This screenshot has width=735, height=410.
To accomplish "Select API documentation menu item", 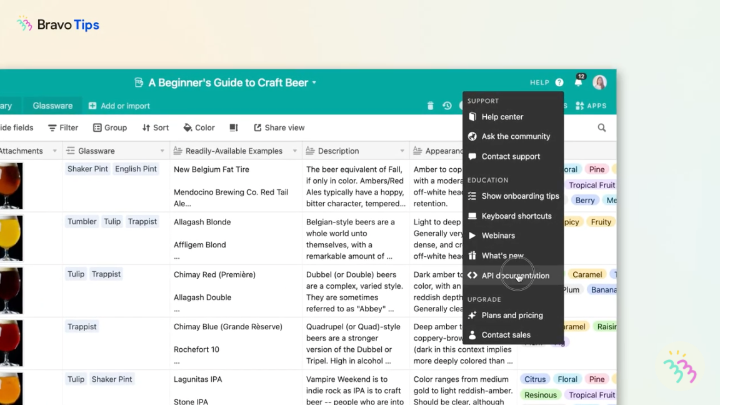I will (513, 276).
